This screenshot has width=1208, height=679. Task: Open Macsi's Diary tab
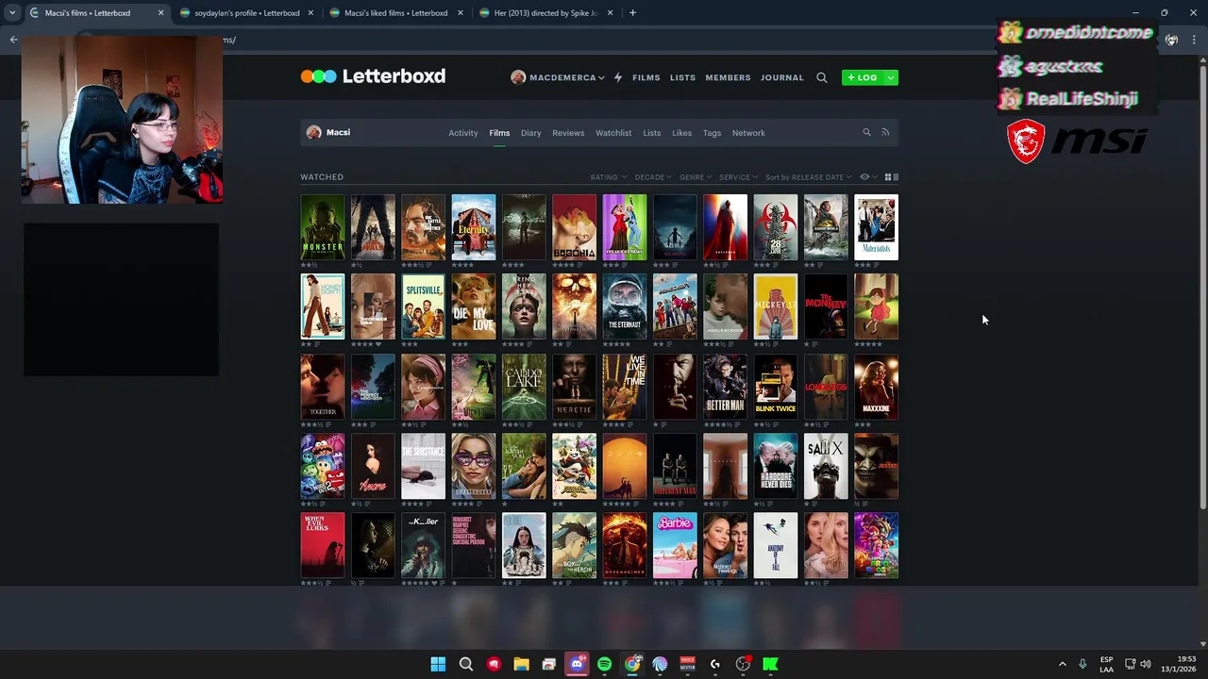pos(530,133)
